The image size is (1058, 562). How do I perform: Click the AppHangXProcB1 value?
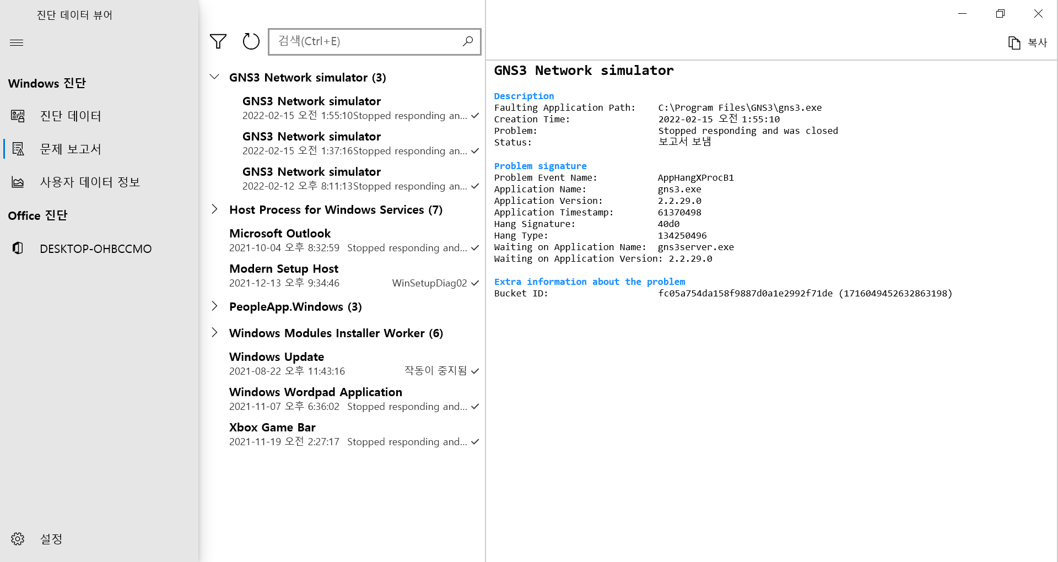point(695,177)
